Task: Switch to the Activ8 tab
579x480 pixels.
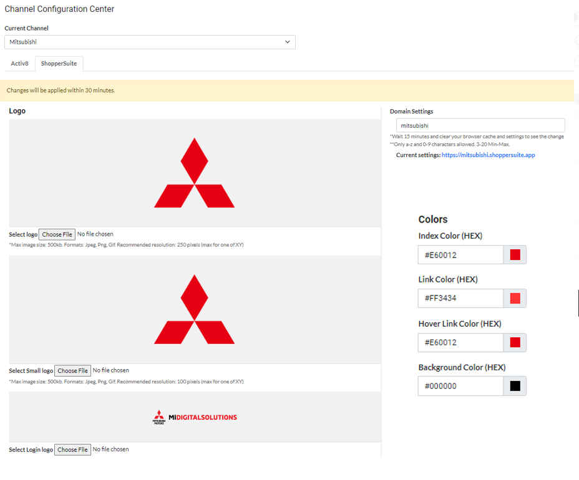Action: tap(19, 64)
